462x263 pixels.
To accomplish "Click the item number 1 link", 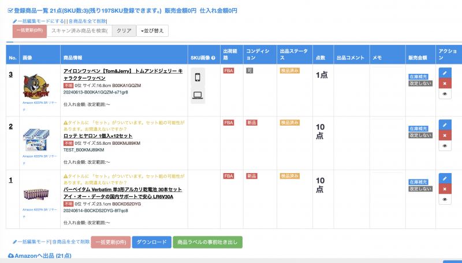I will coord(11,180).
